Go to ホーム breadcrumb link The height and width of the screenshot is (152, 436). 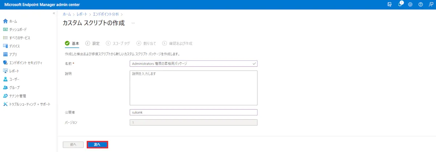click(67, 14)
